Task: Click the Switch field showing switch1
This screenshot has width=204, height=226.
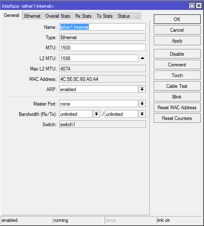Action: (x=102, y=125)
